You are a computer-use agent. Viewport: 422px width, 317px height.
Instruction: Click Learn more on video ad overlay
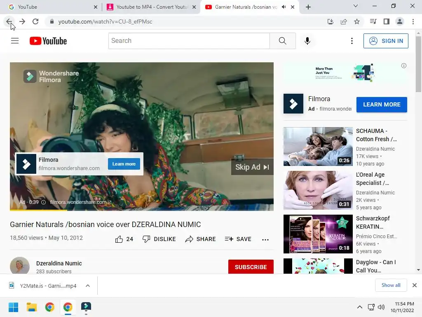click(x=124, y=164)
